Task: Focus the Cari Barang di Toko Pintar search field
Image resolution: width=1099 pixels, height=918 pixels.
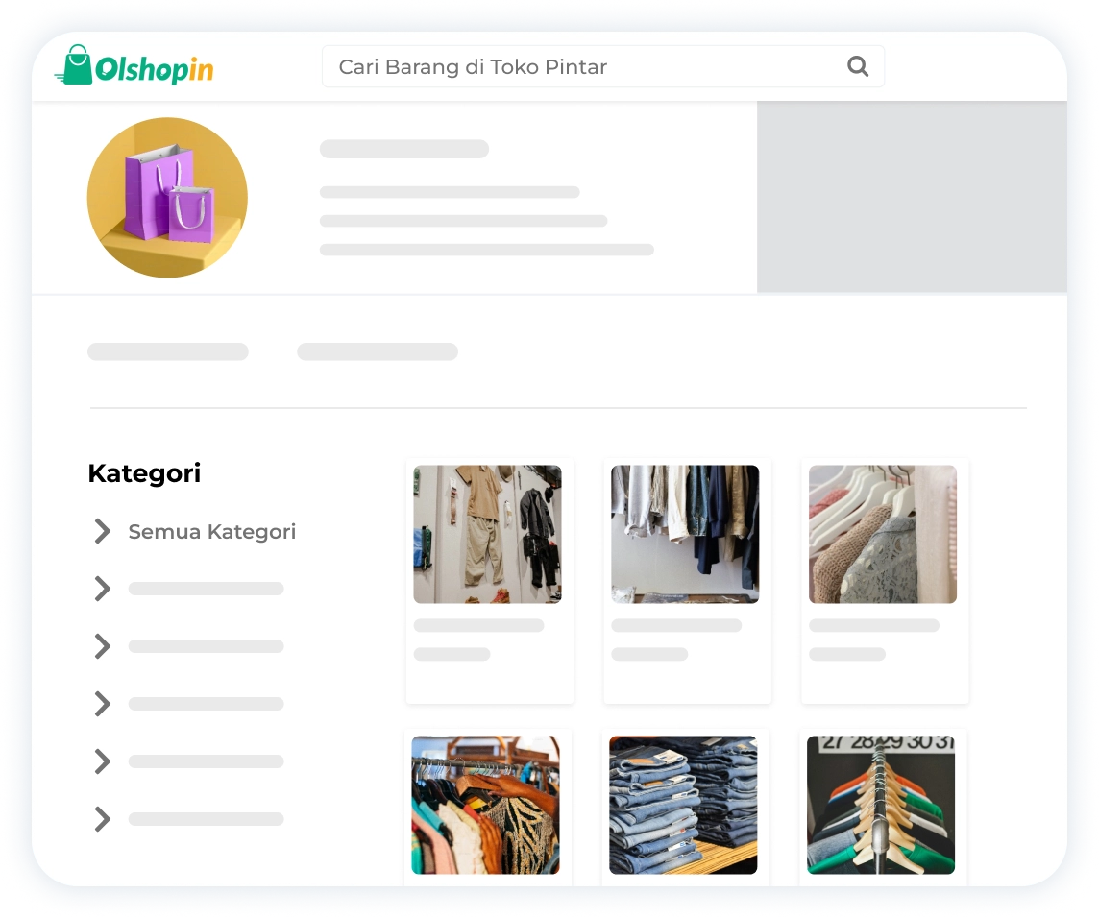Action: tap(602, 66)
